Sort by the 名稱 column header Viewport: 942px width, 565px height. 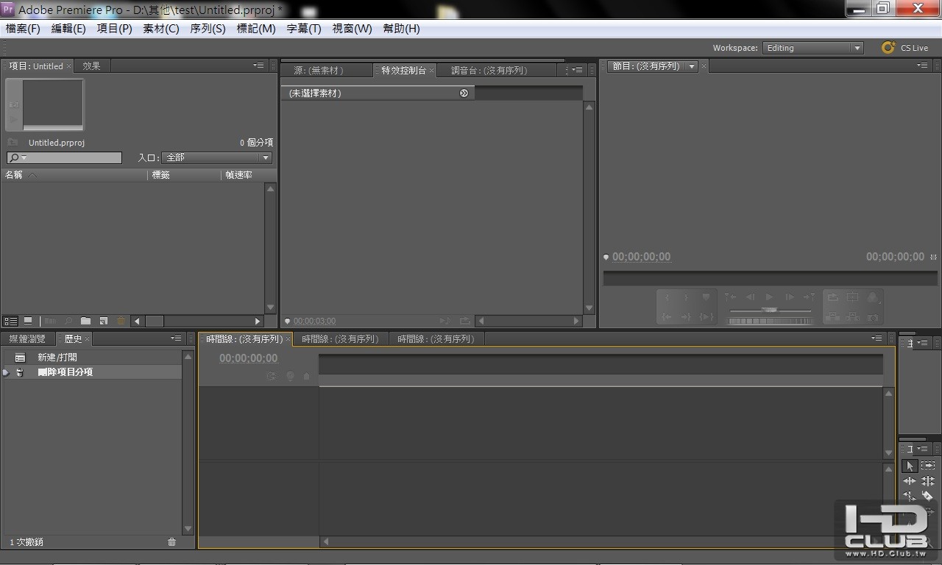[14, 175]
